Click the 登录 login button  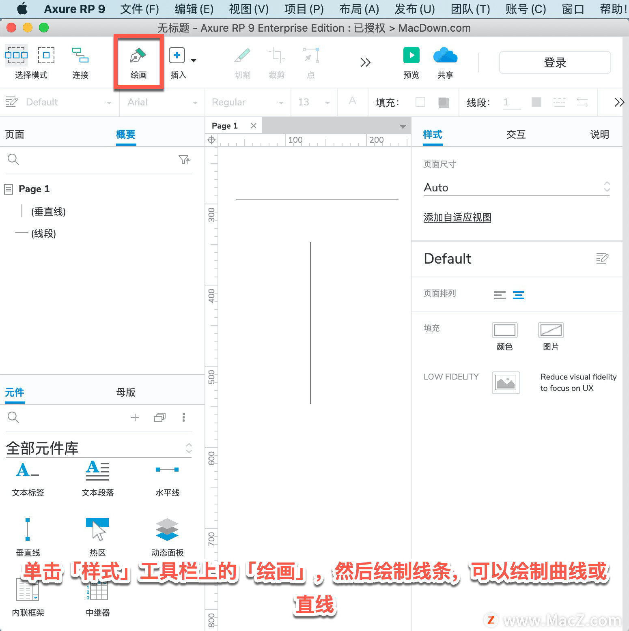coord(555,62)
